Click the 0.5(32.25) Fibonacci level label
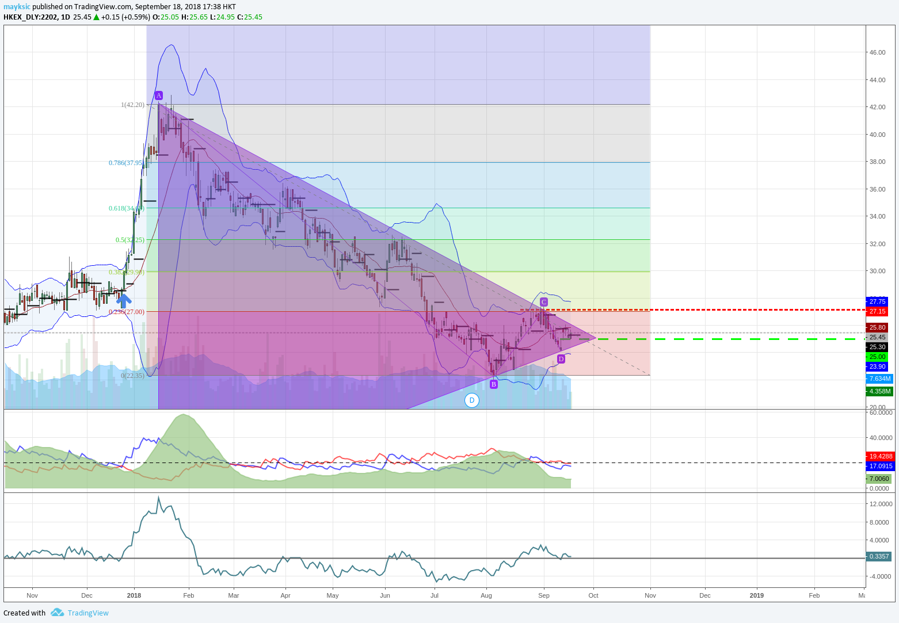The width and height of the screenshot is (899, 623). (130, 240)
